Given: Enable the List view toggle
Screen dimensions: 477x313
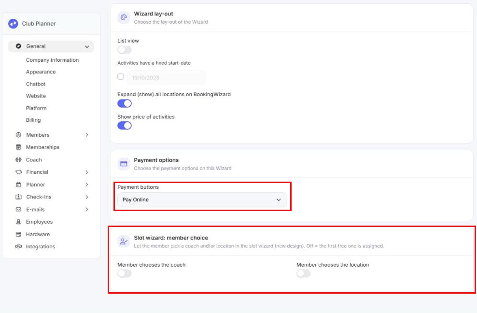Looking at the screenshot, I should click(125, 50).
